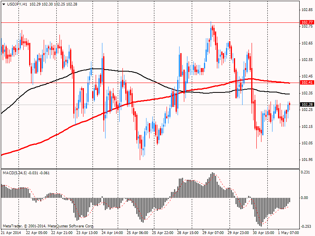Click the 101.95 price scale label
Screen dimensions: 315x236
(x=307, y=159)
